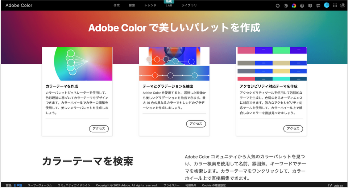The image size is (348, 188).
Task: Change the language via 日本語 link
Action: [18, 185]
